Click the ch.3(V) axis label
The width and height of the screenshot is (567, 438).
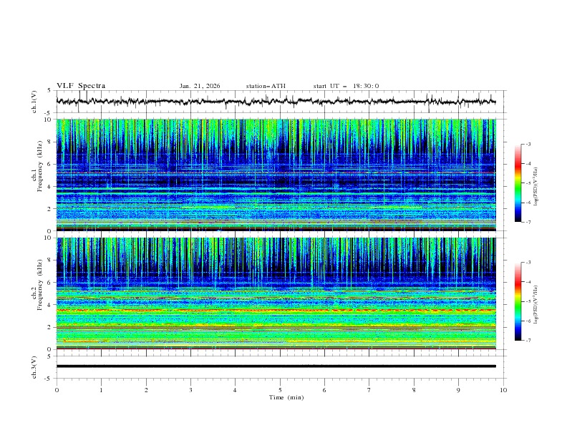click(34, 366)
